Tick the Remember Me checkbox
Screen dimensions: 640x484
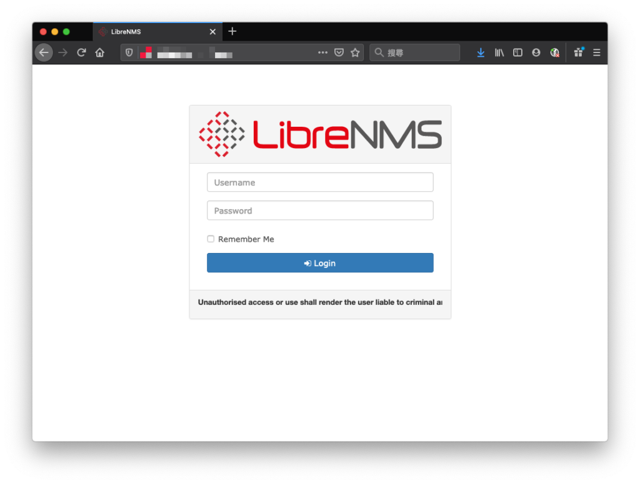coord(211,239)
